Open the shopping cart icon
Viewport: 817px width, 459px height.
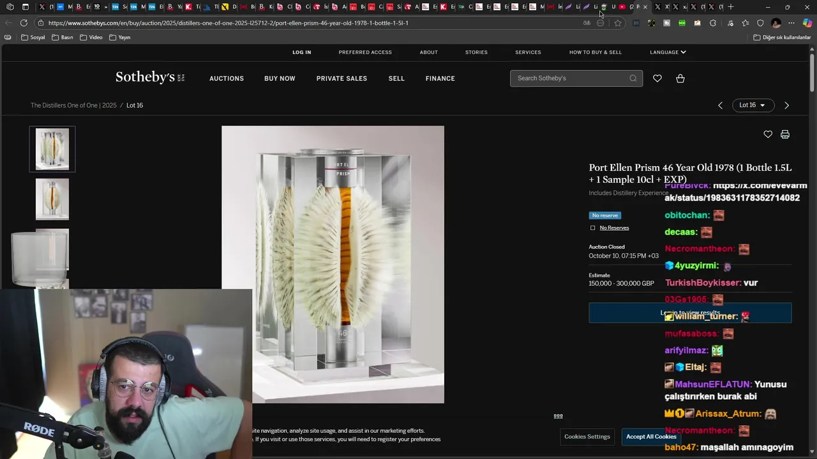click(680, 78)
